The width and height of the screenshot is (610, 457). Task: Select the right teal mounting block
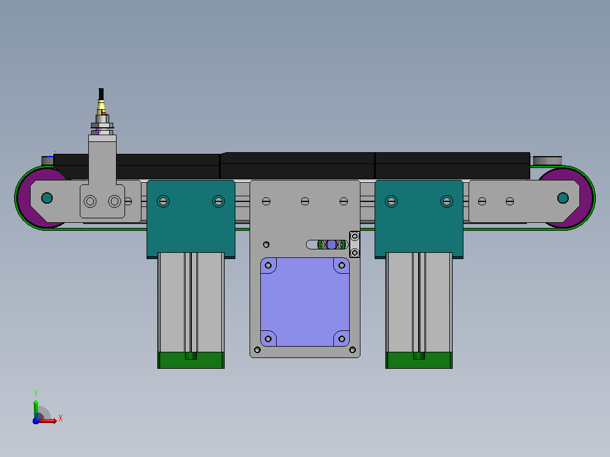tap(419, 218)
